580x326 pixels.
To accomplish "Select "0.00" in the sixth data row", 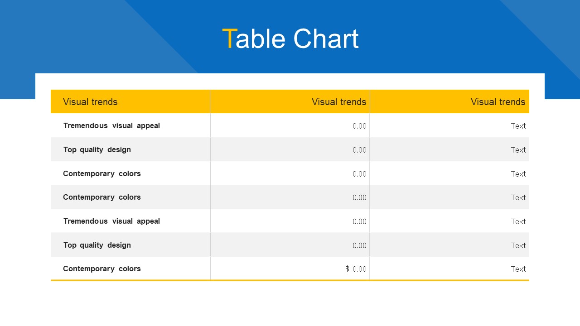I will [x=359, y=246].
